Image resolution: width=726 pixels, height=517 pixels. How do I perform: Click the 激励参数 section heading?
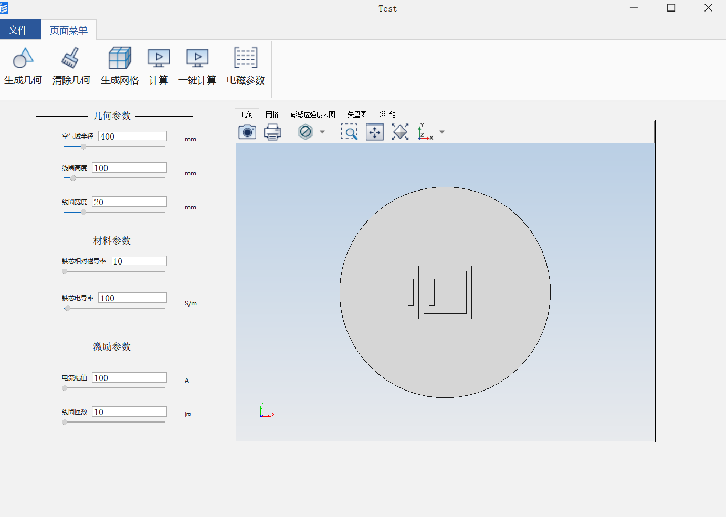[112, 346]
